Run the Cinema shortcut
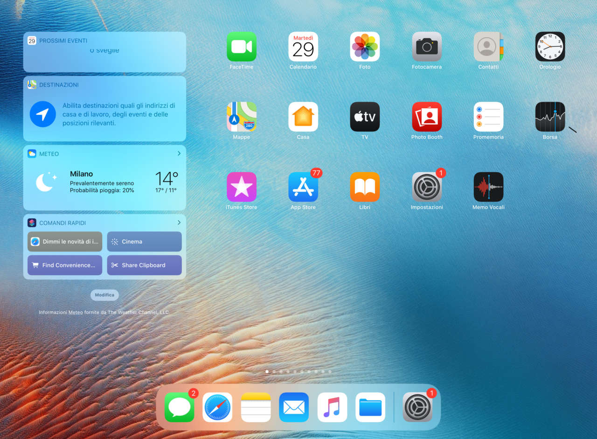Viewport: 597px width, 439px height. [145, 242]
